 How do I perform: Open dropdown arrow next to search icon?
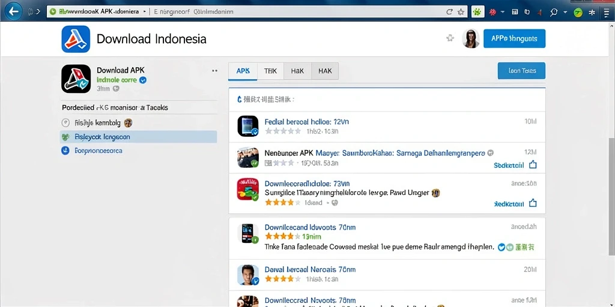pos(565,12)
